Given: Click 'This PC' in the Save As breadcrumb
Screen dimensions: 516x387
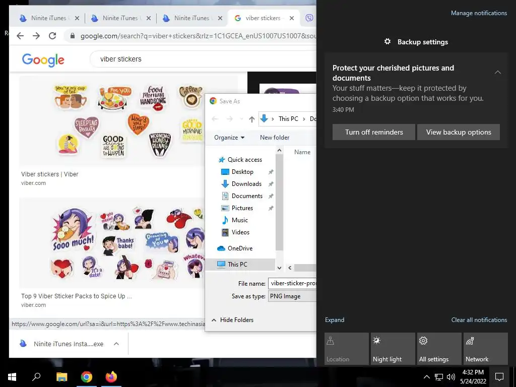Looking at the screenshot, I should (x=288, y=119).
